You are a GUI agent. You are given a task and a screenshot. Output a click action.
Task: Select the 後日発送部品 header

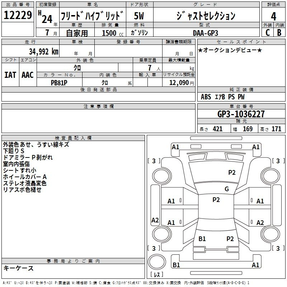(x=98, y=90)
